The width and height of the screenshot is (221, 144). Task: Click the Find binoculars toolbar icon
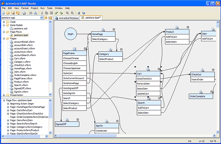(x=31, y=13)
